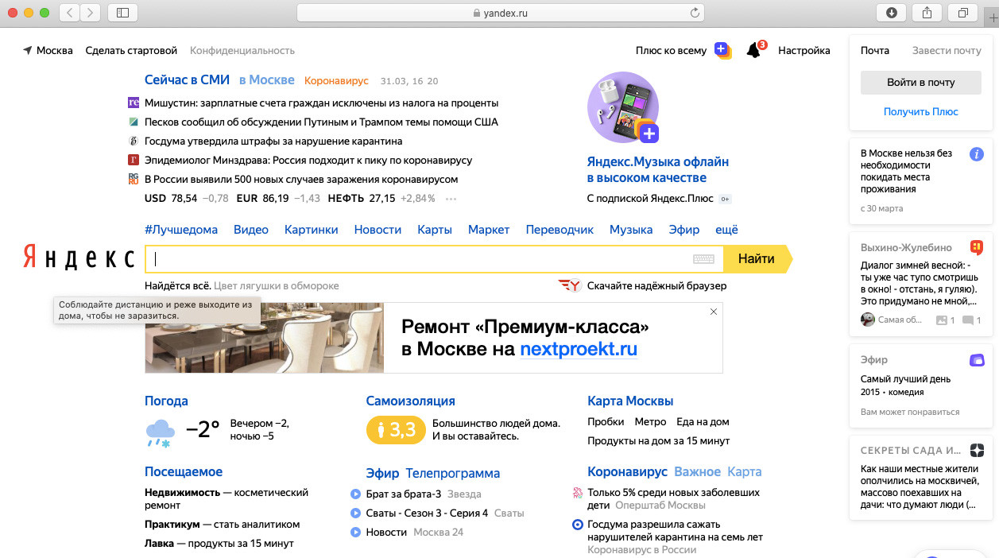Open the Мишустин зарплатные счета headline
The width and height of the screenshot is (999, 558).
(321, 103)
